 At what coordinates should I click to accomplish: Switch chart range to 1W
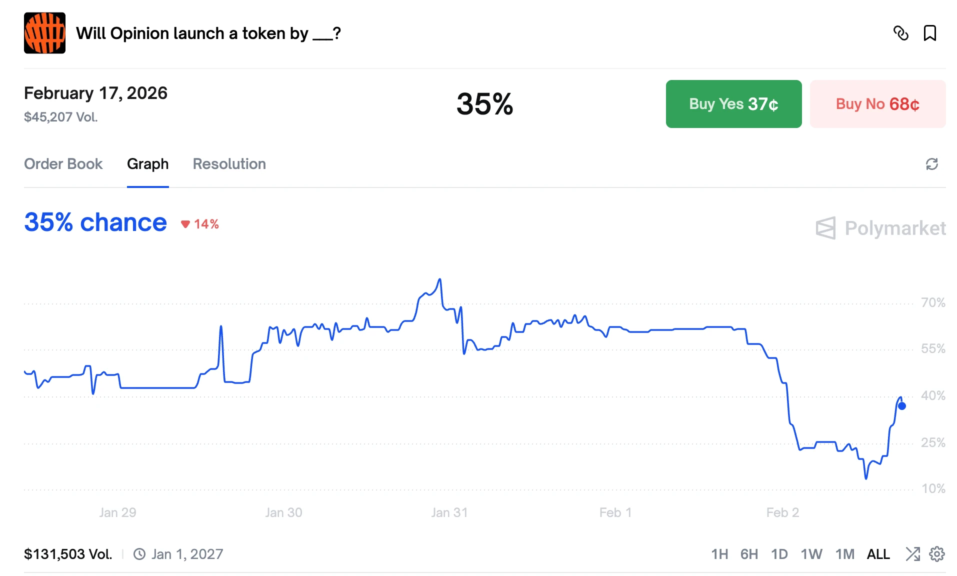pyautogui.click(x=811, y=554)
